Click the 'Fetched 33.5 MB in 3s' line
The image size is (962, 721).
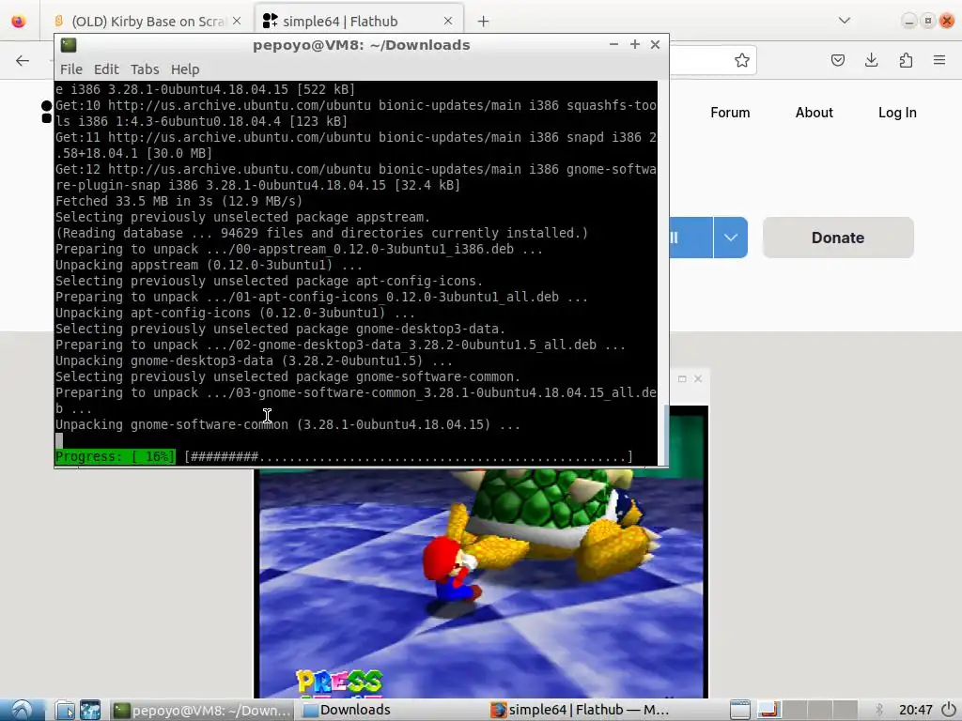click(x=178, y=201)
